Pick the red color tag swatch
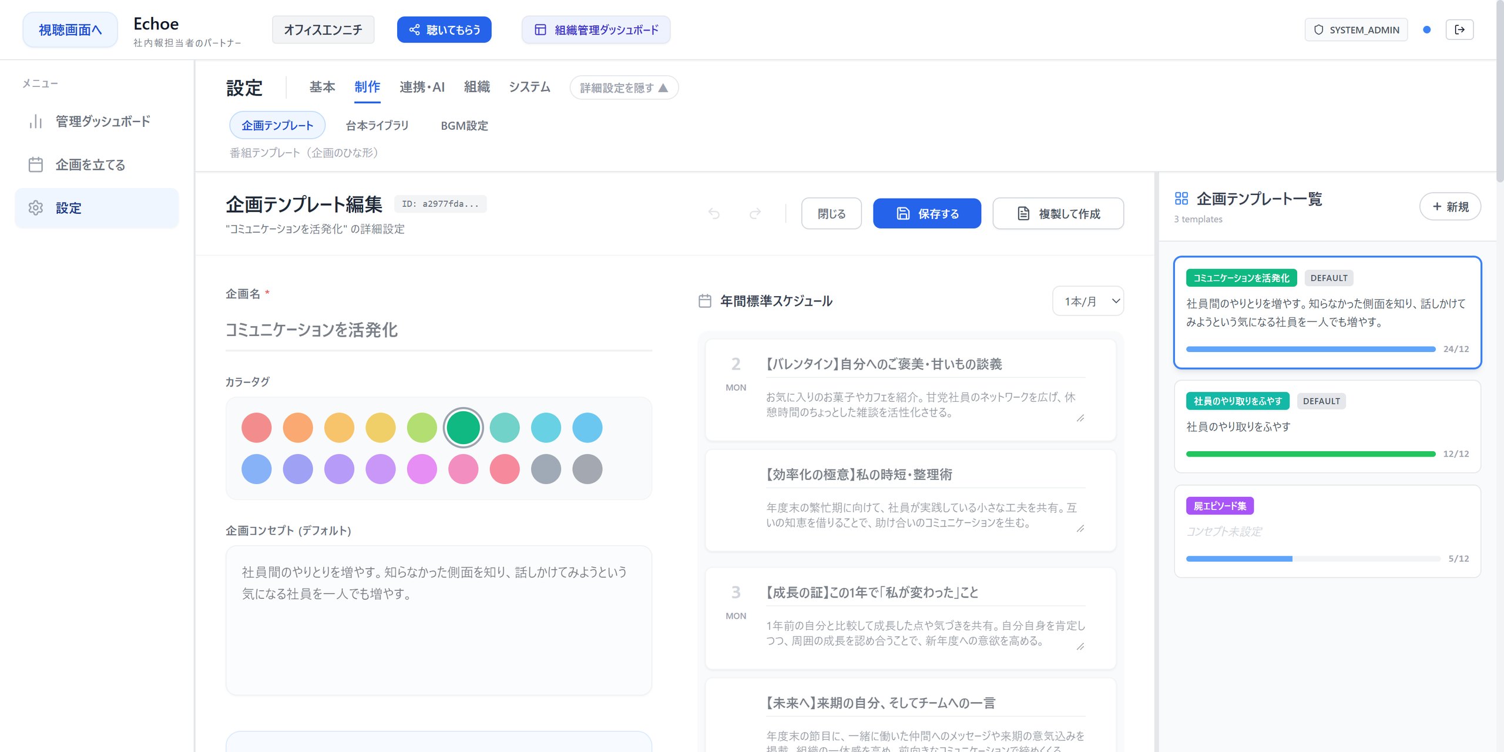Screen dimensions: 1504x752 [257, 427]
